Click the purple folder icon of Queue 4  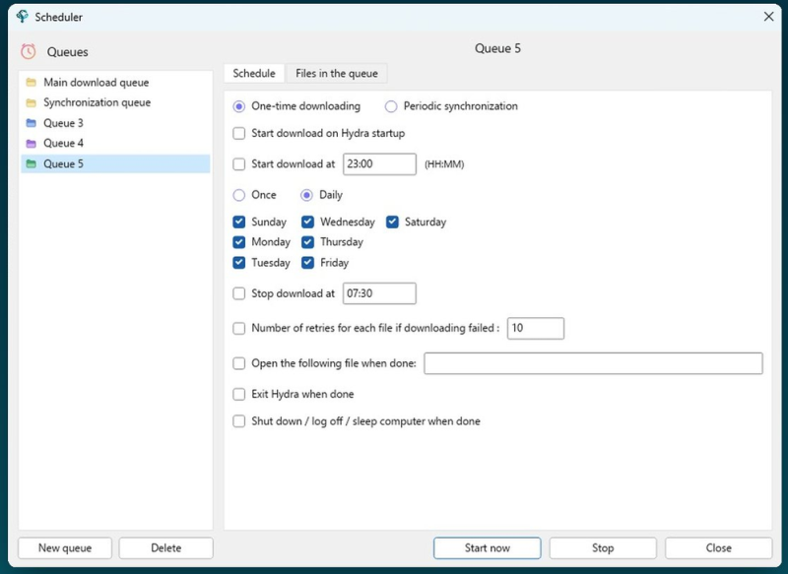[x=32, y=143]
